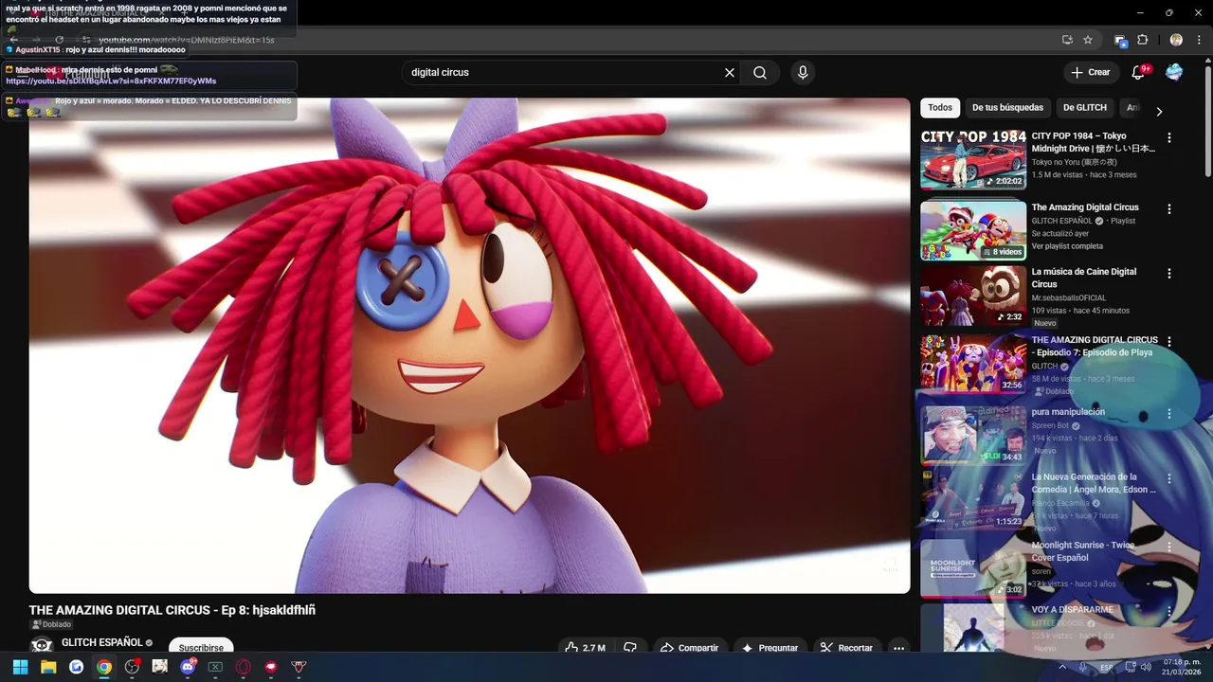This screenshot has height=682, width=1213.
Task: Open the CITY POP 1984 thumbnail
Action: tap(973, 160)
